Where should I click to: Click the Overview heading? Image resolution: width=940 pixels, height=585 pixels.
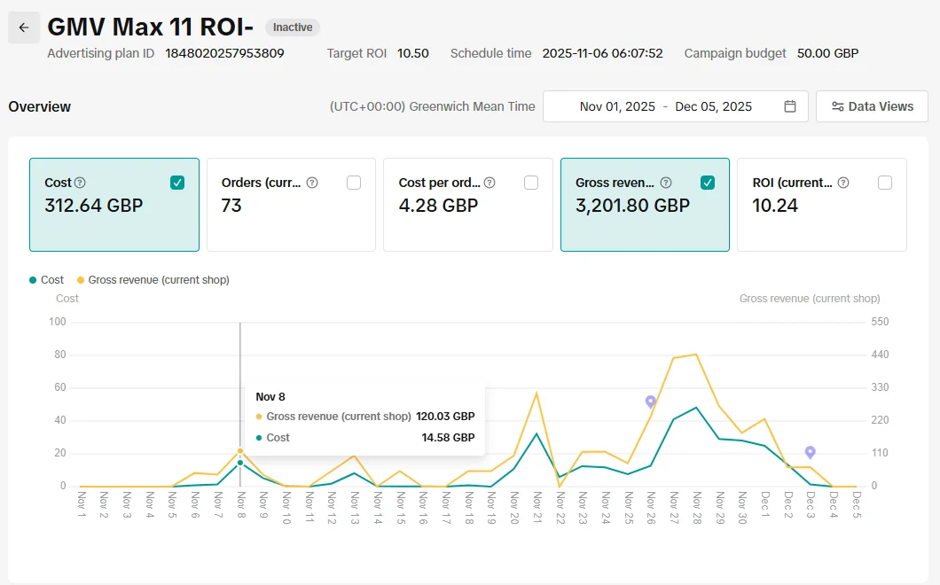coord(40,106)
